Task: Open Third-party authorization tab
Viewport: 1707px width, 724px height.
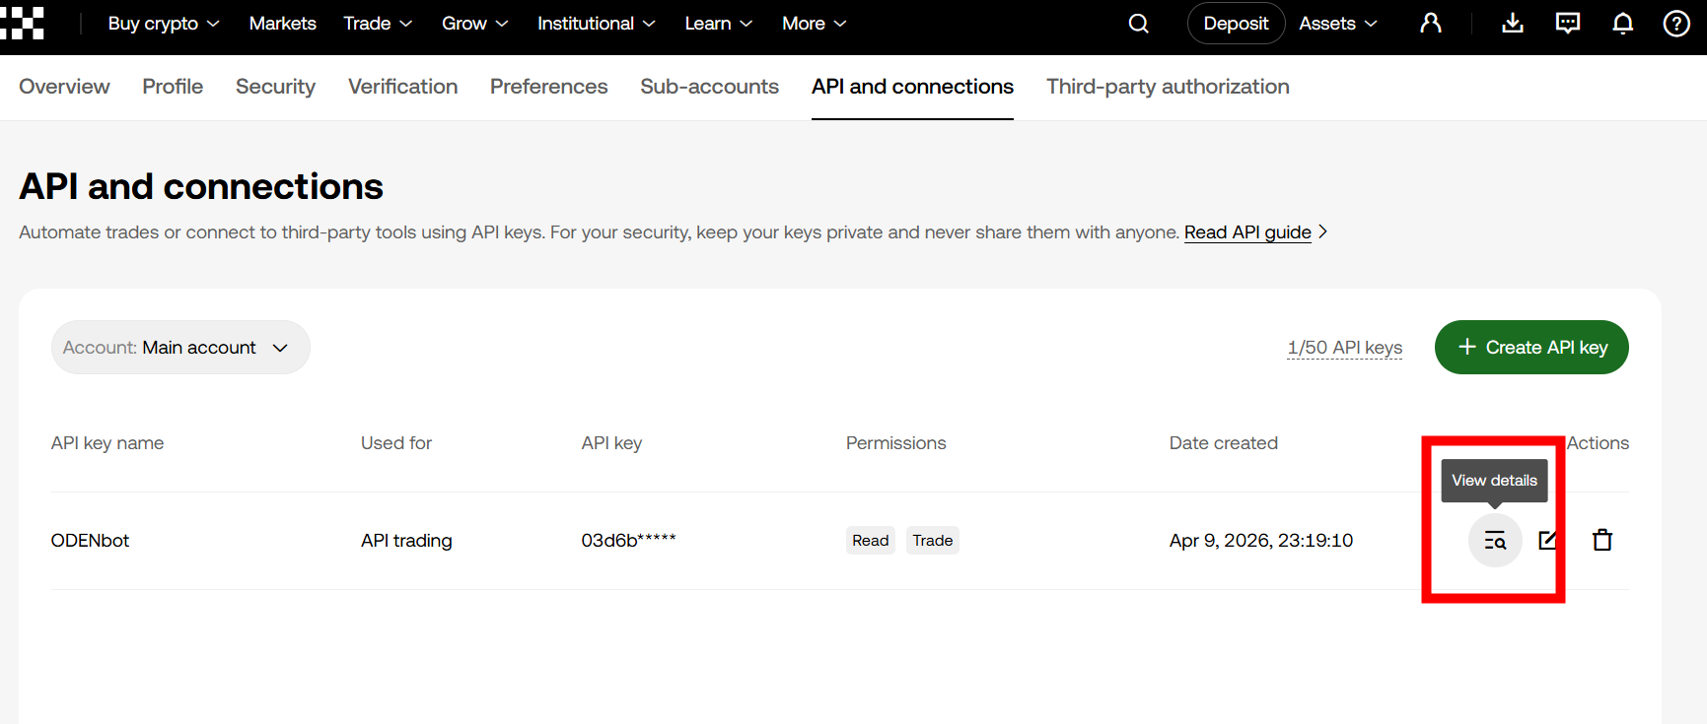Action: point(1168,87)
